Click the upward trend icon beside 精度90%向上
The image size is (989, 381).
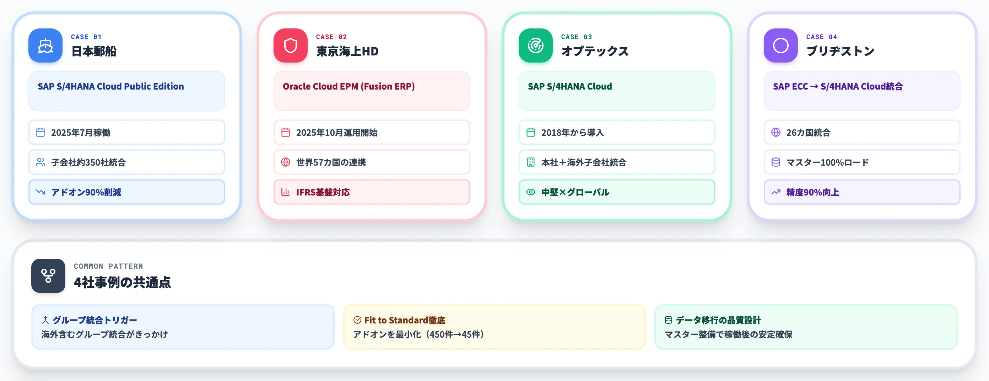coord(776,192)
